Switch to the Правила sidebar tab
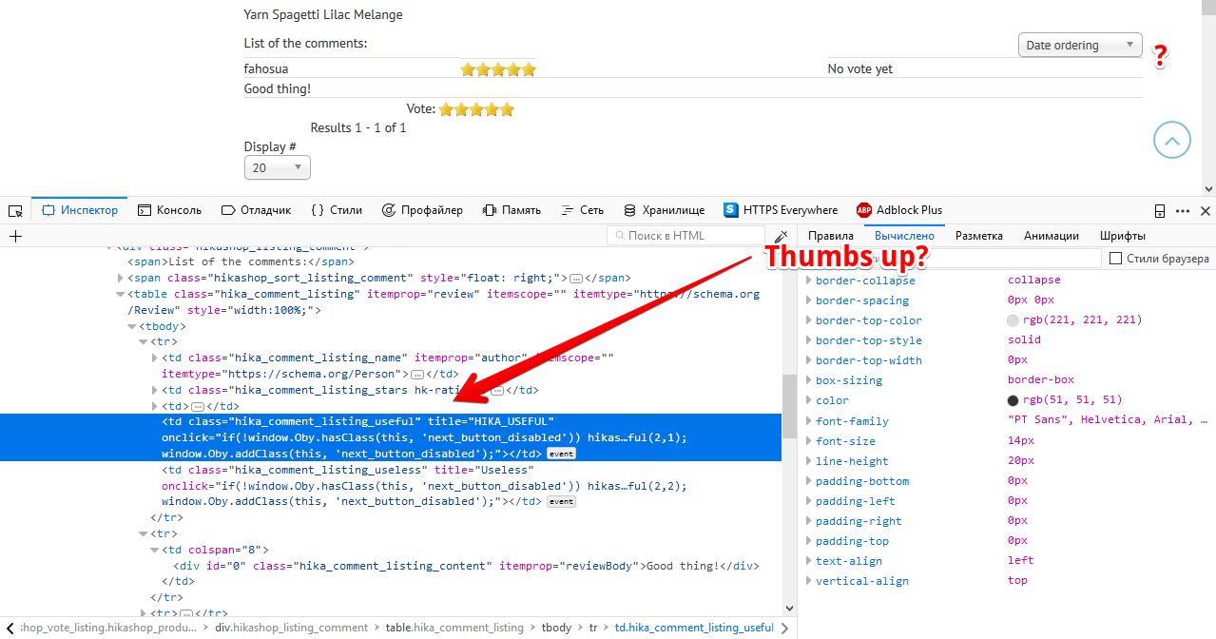The height and width of the screenshot is (639, 1216). pos(831,236)
